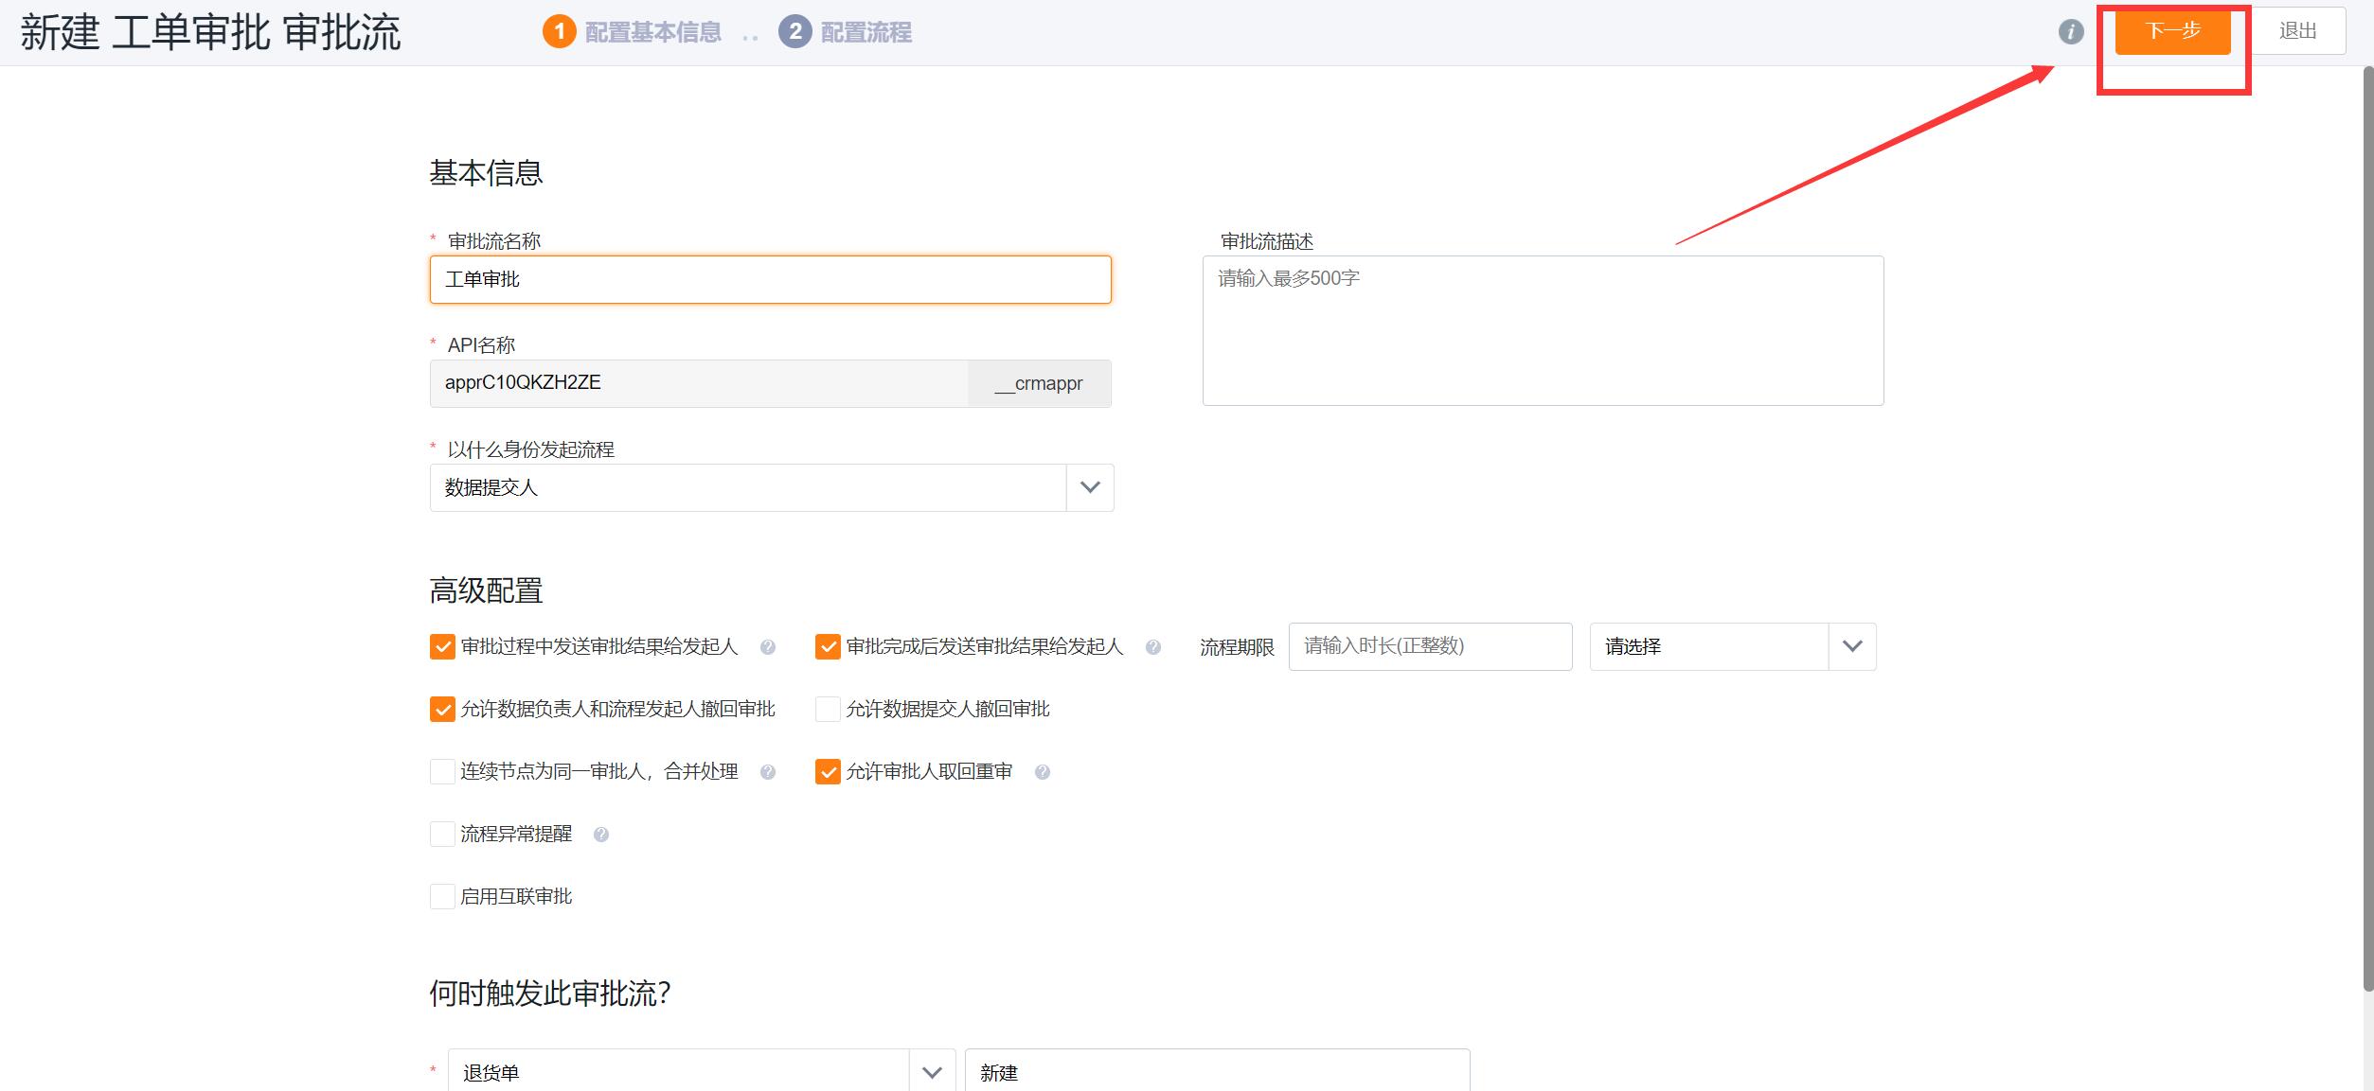Click help icon next to 审批过程中发送审批结果给发起人
Screen dimensions: 2374x1091
(768, 647)
